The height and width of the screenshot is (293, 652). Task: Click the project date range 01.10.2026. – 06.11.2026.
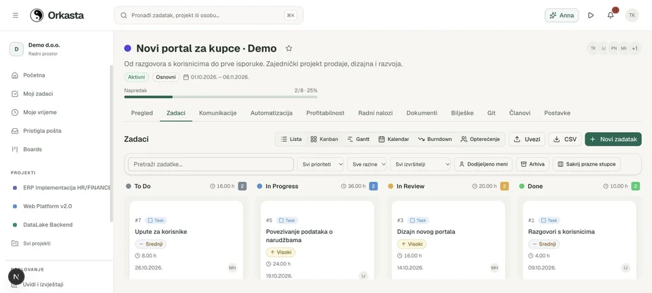coord(216,77)
